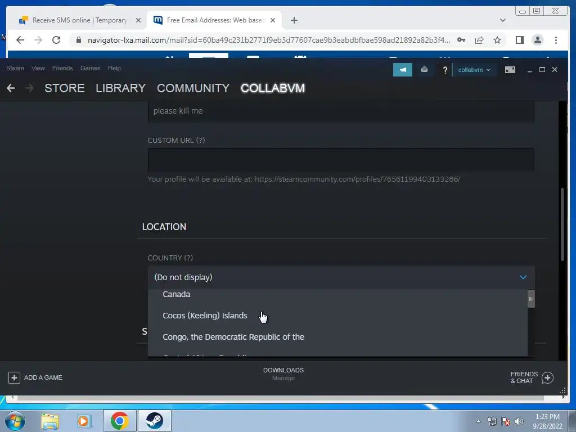Click the 'please kill me' text field
This screenshot has height=432, width=576.
coord(341,111)
